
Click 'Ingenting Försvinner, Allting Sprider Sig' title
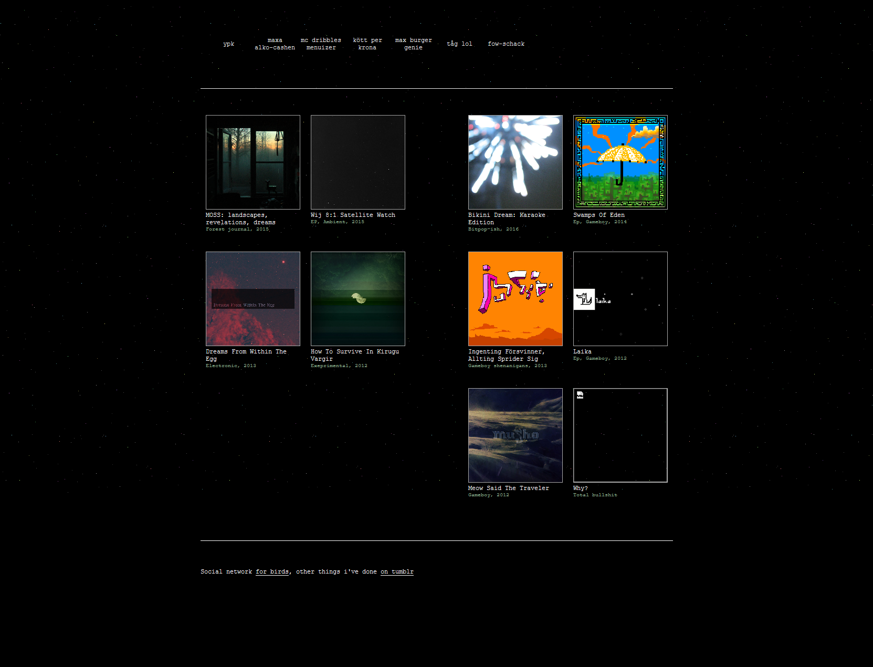pos(506,355)
